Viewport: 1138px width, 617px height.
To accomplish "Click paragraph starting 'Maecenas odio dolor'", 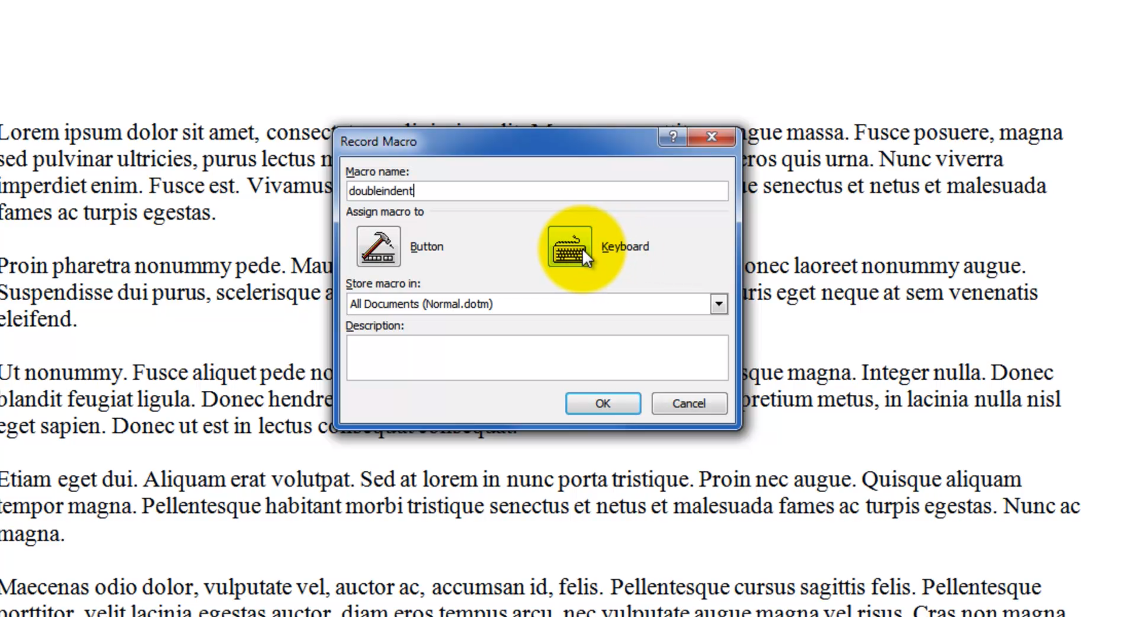I will pos(533,599).
